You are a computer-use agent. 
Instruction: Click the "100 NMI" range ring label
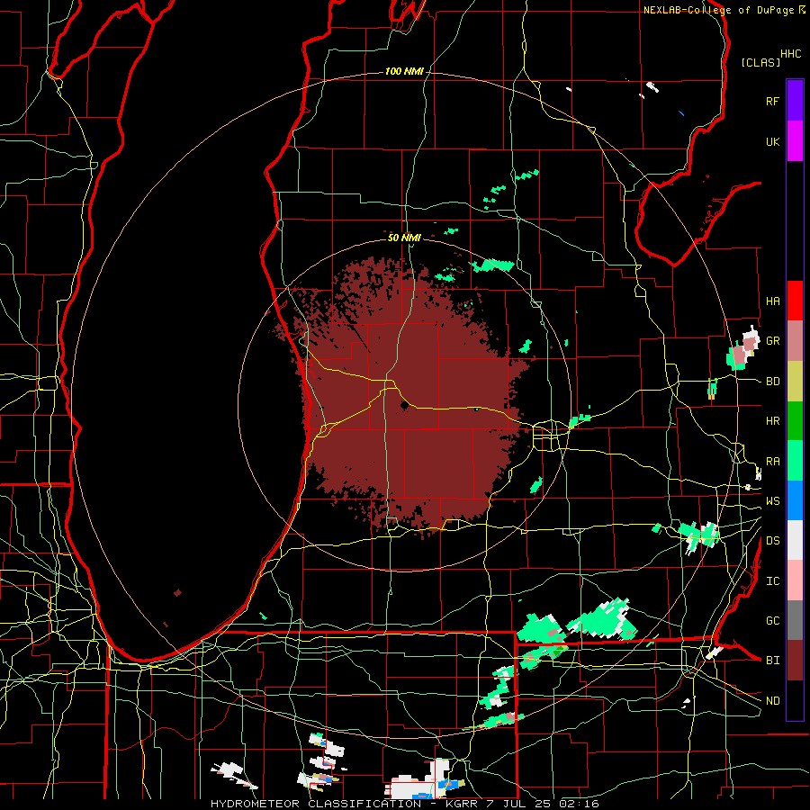[x=404, y=71]
